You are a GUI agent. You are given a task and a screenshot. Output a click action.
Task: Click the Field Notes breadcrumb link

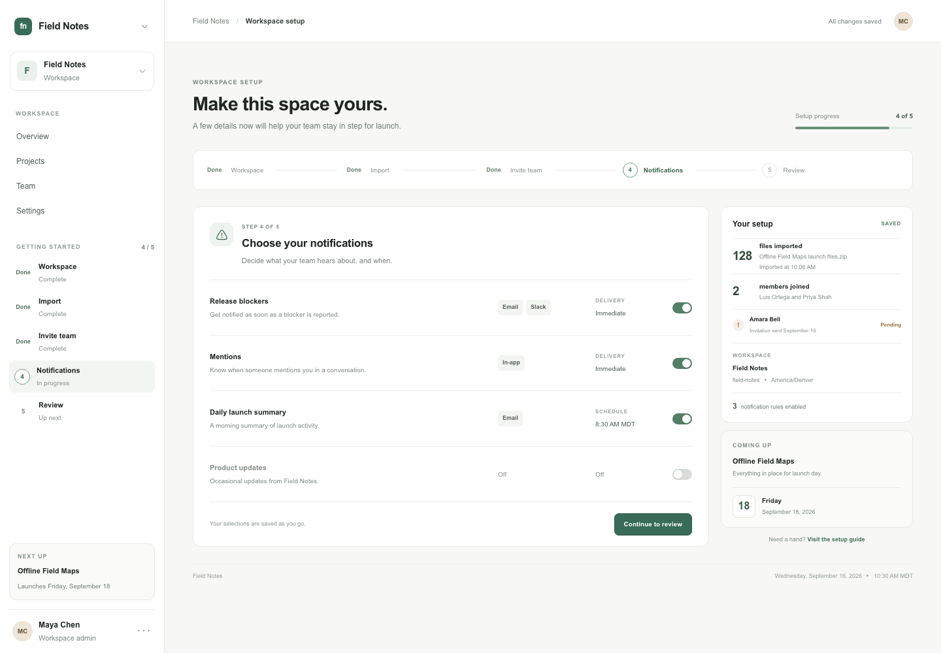[211, 22]
